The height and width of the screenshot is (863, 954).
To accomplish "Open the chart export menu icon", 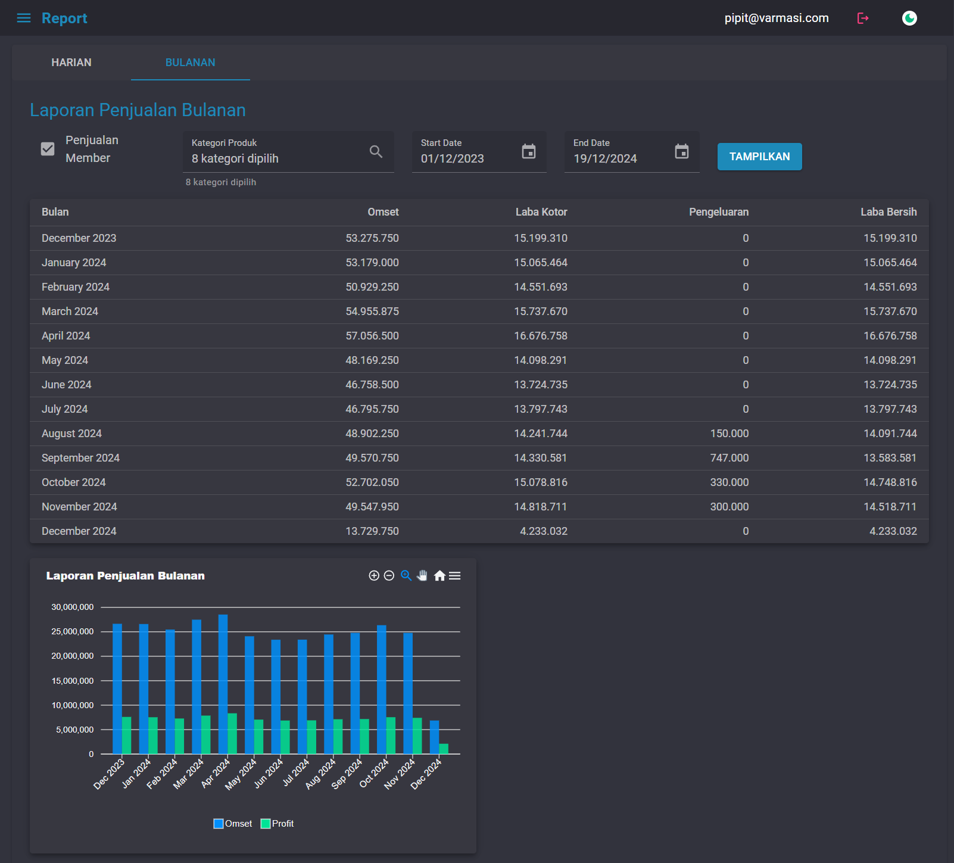I will (x=455, y=575).
